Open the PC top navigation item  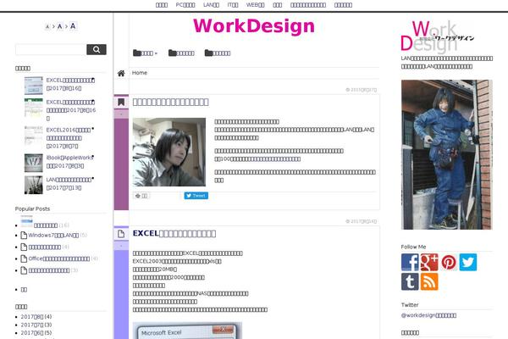185,5
